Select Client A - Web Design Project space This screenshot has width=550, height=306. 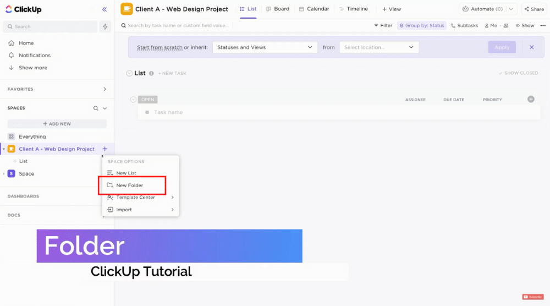click(57, 149)
